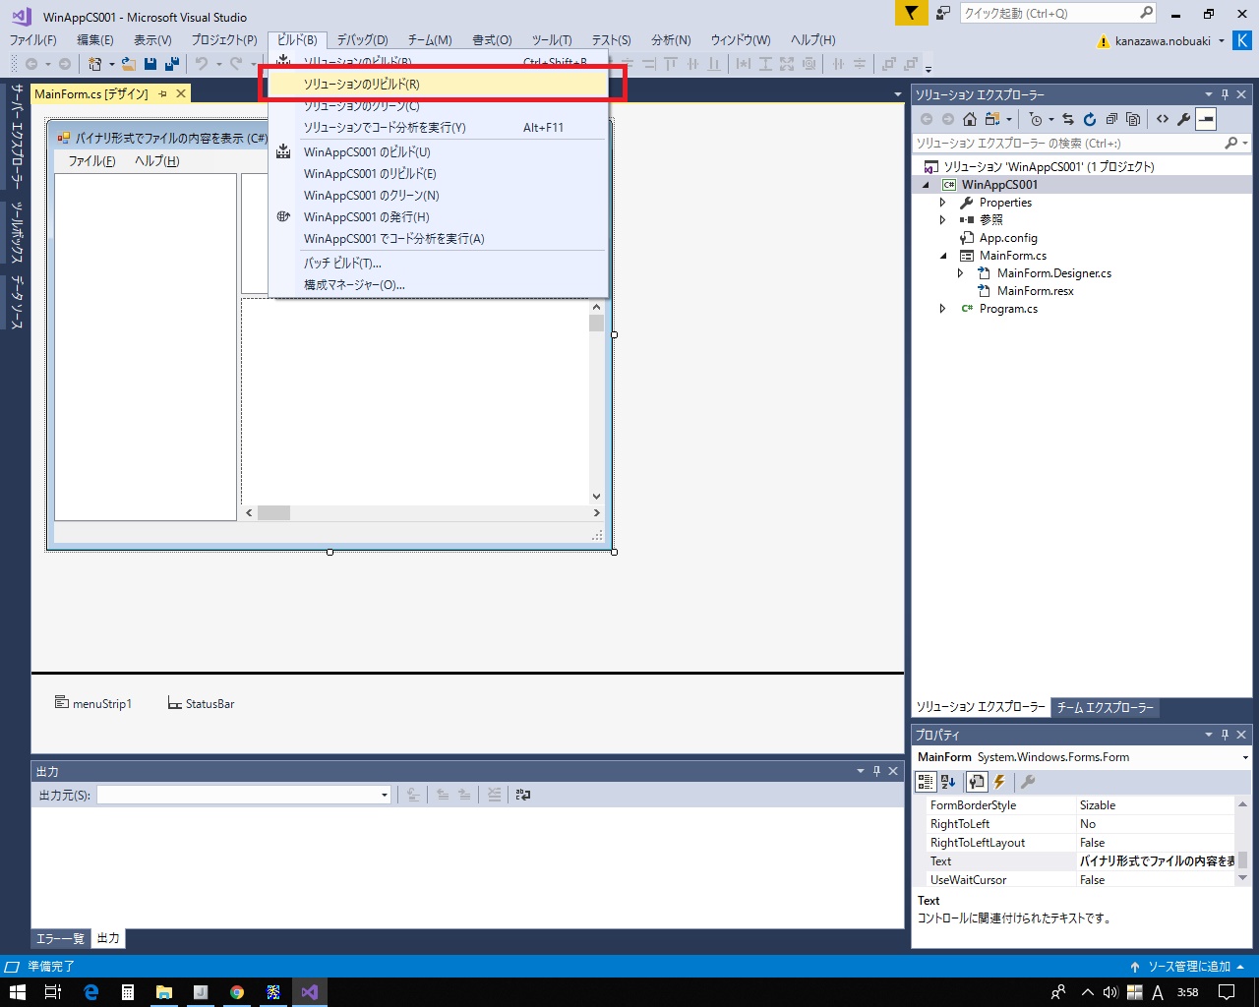Expand the Program.cs node
Image resolution: width=1259 pixels, height=1007 pixels.
pos(942,309)
